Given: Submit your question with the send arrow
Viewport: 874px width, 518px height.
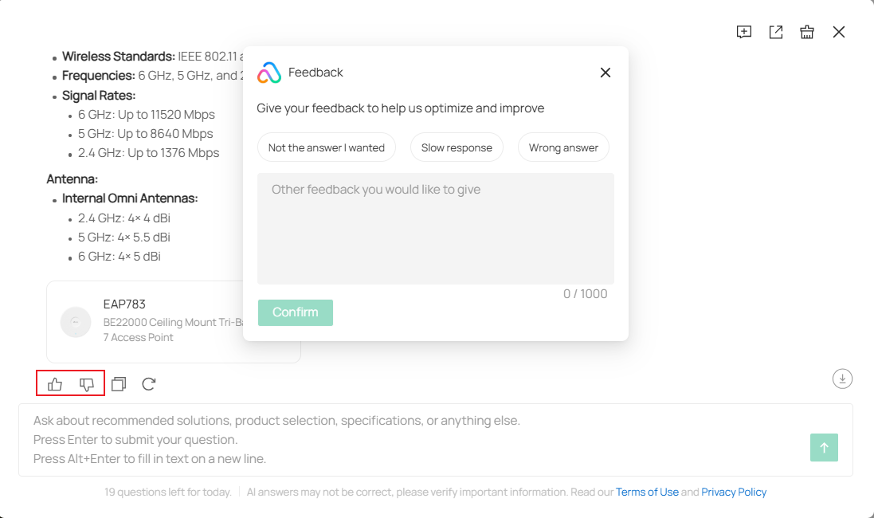Looking at the screenshot, I should coord(824,447).
